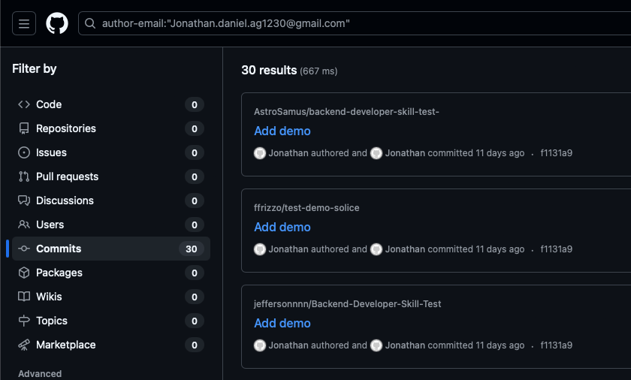Viewport: 631px width, 380px height.
Task: Open commit hash f1131a9 in jeffersonnnn card
Action: pyautogui.click(x=556, y=345)
